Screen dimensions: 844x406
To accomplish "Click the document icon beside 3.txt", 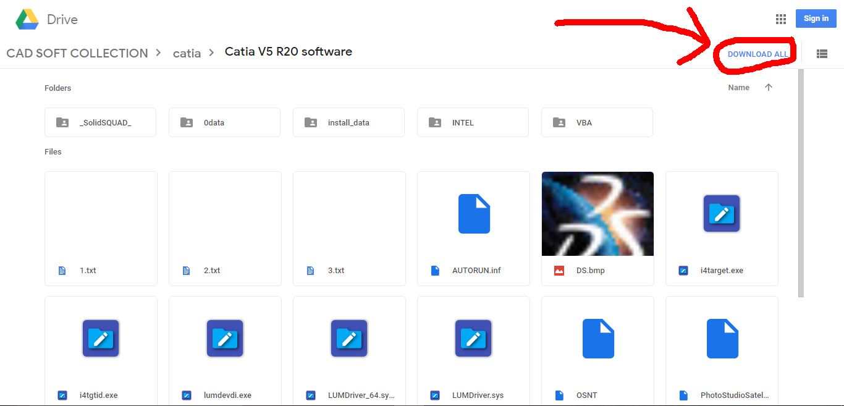I will [310, 271].
